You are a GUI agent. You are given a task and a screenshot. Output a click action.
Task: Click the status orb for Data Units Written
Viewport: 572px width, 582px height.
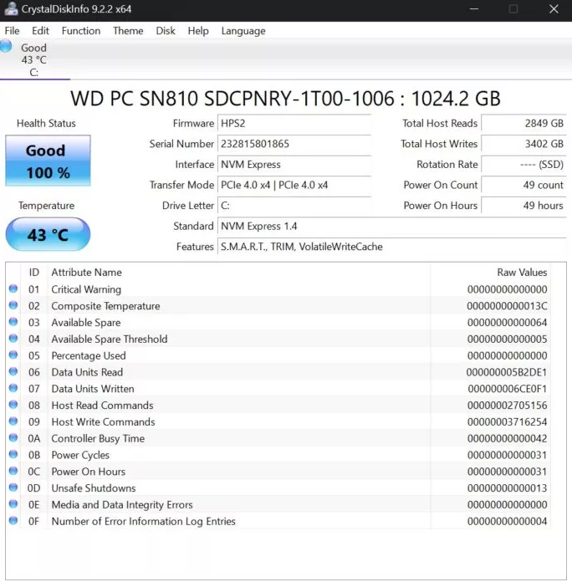(x=13, y=389)
